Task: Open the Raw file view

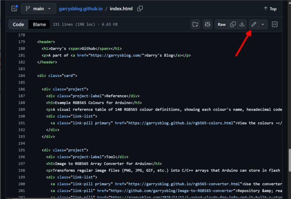Action: point(221,25)
